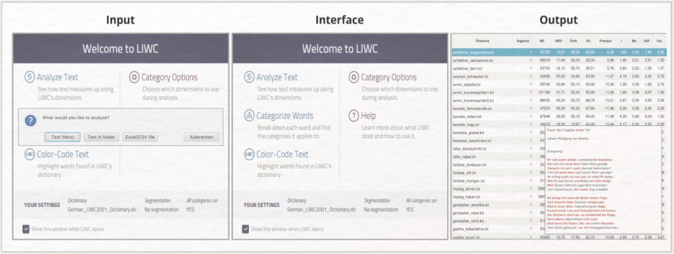Click WPS value 45,24 for arnim_kronenwachter2
674x254 pixels.
click(560, 100)
